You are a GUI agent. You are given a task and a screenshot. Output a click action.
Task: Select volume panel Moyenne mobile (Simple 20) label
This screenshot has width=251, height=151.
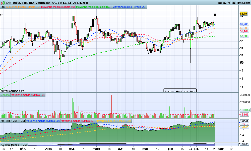tap(28, 95)
